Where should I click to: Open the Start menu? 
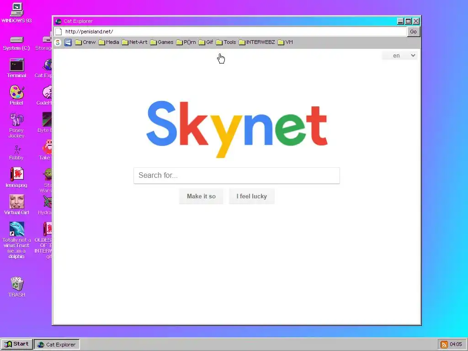pyautogui.click(x=17, y=344)
